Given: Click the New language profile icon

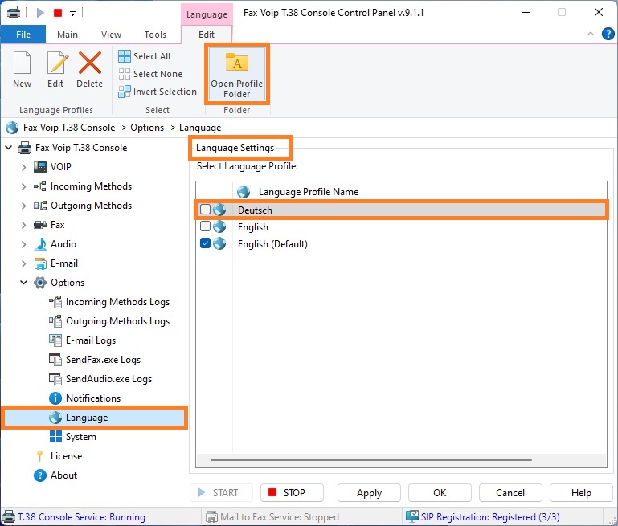Looking at the screenshot, I should tap(22, 63).
